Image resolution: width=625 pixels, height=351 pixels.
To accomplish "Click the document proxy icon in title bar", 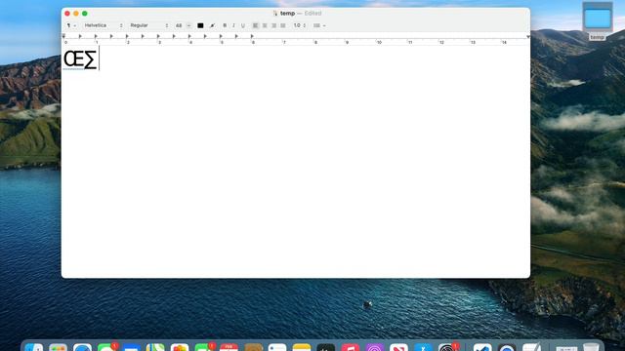I will coord(275,14).
